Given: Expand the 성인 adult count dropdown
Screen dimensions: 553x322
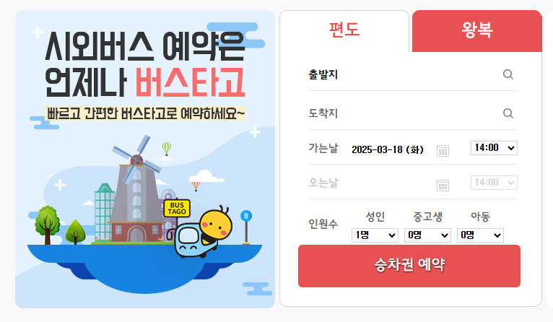Looking at the screenshot, I should [375, 235].
